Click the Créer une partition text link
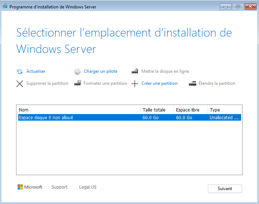Screen dimensions: 259x204 [x=159, y=83]
